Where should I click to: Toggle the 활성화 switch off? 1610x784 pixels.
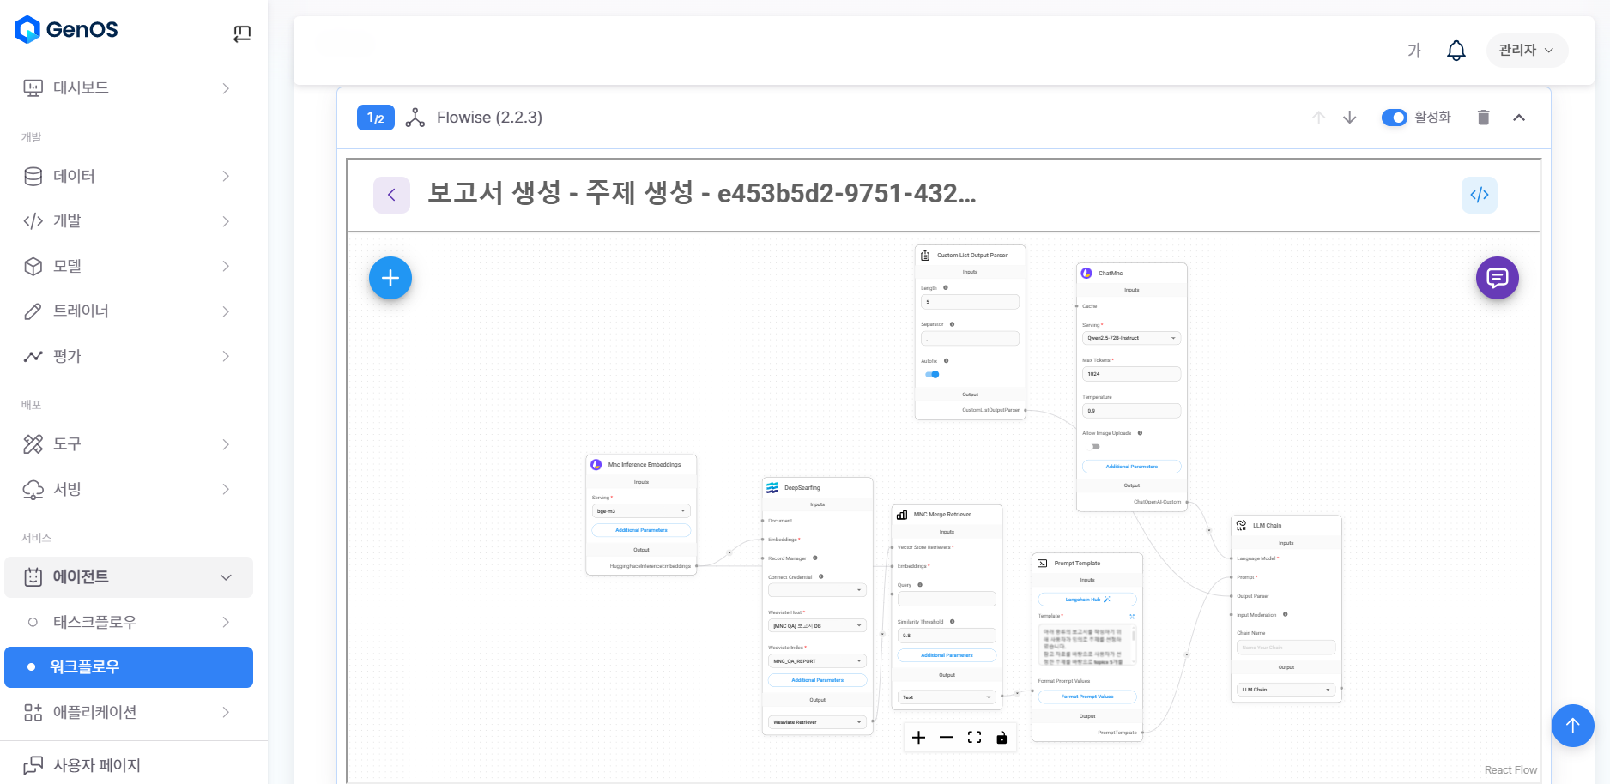(1394, 118)
